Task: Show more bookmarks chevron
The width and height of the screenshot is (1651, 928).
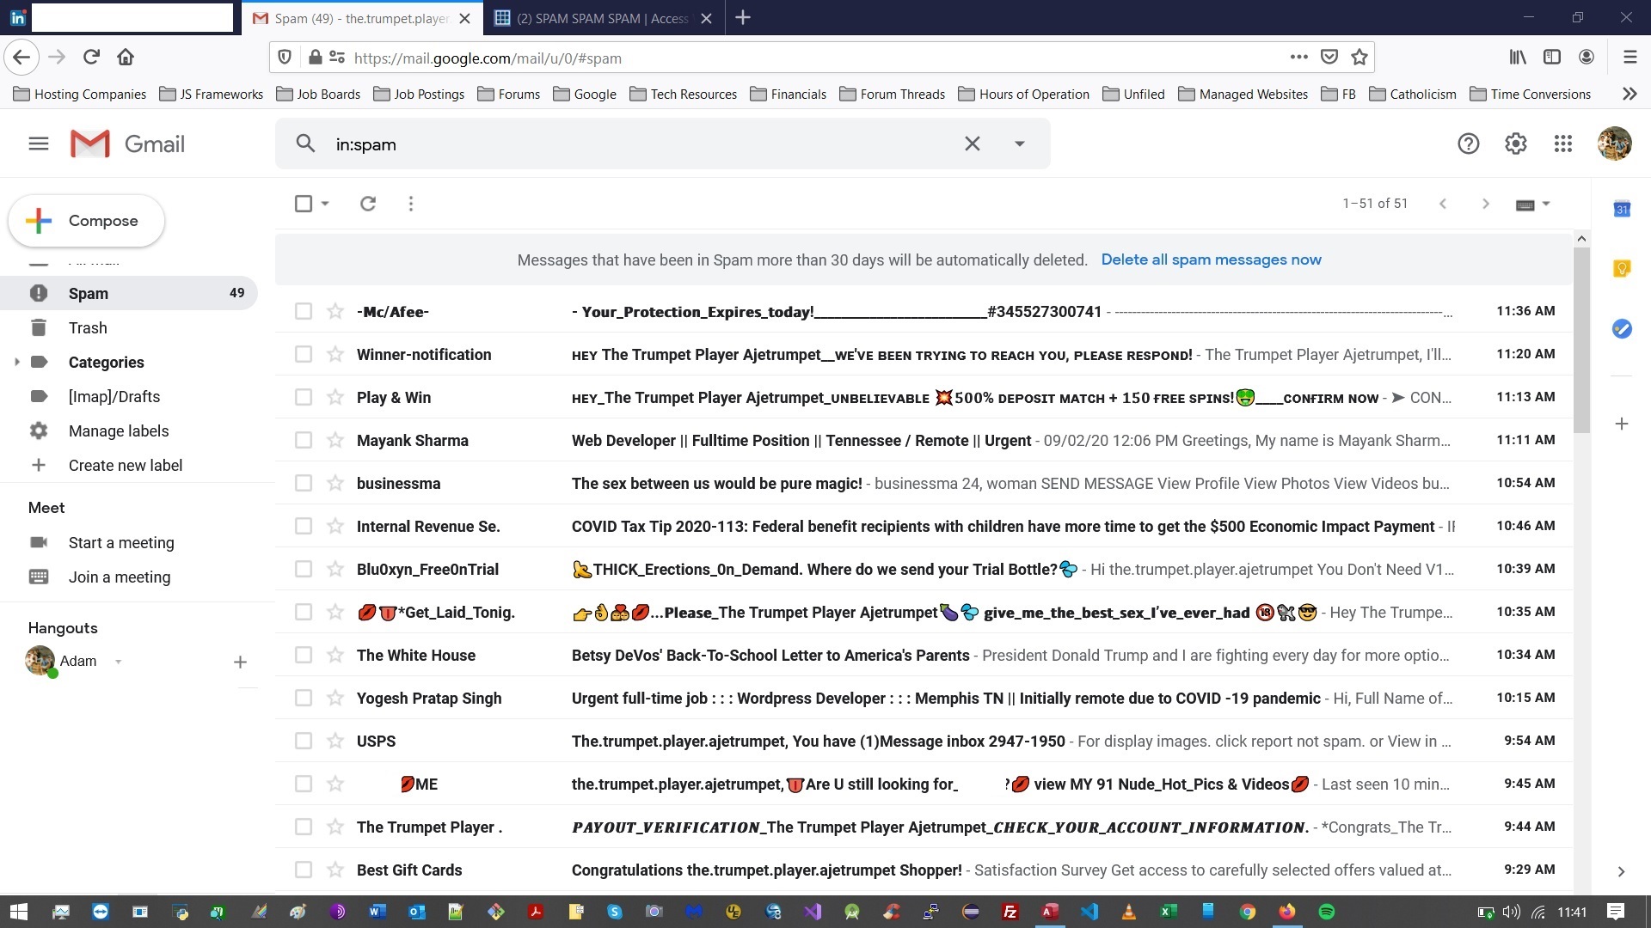Action: click(x=1630, y=94)
